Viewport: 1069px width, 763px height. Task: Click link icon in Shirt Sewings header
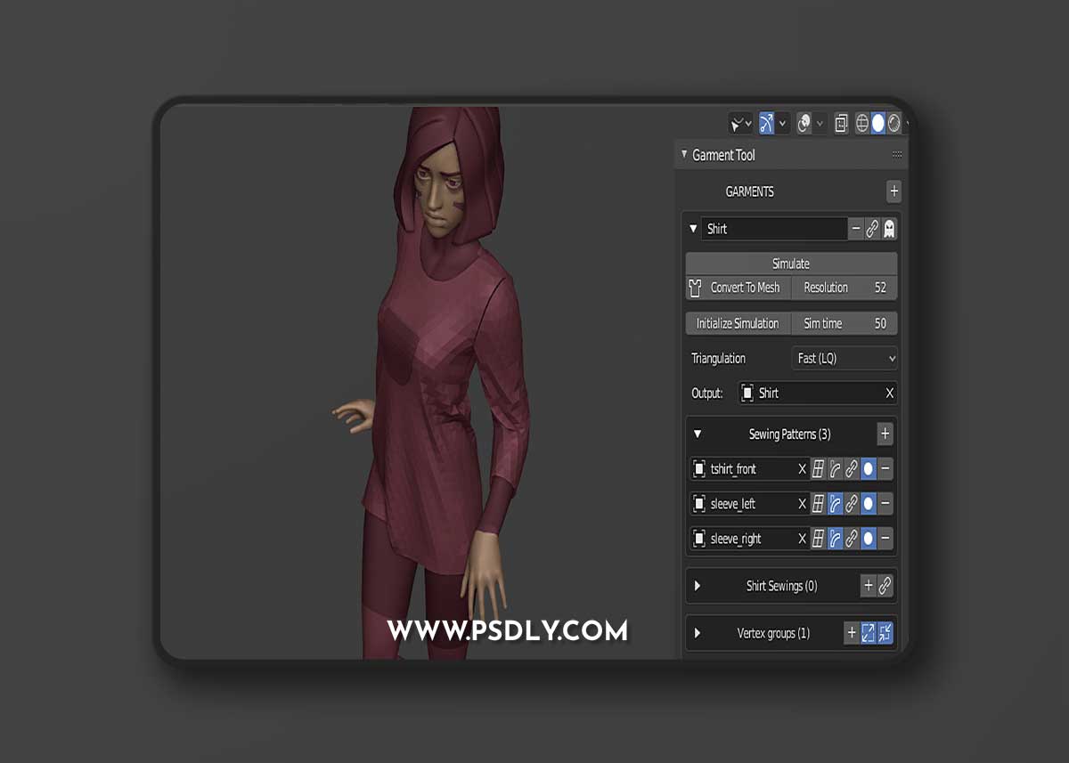tap(885, 586)
